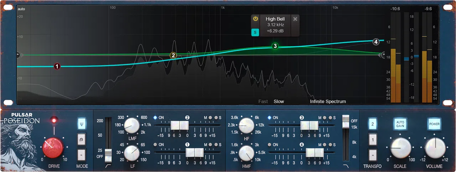Select EQ node 3 on the graph
Image resolution: width=456 pixels, height=172 pixels.
[x=275, y=46]
